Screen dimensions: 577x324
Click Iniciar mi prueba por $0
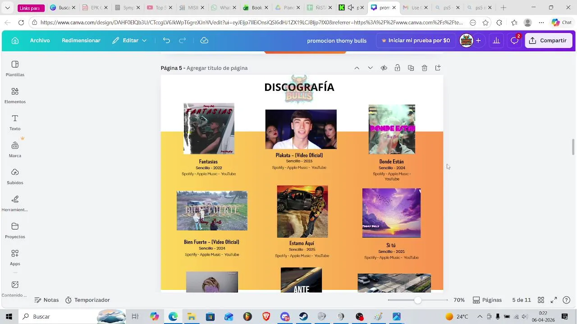[416, 40]
